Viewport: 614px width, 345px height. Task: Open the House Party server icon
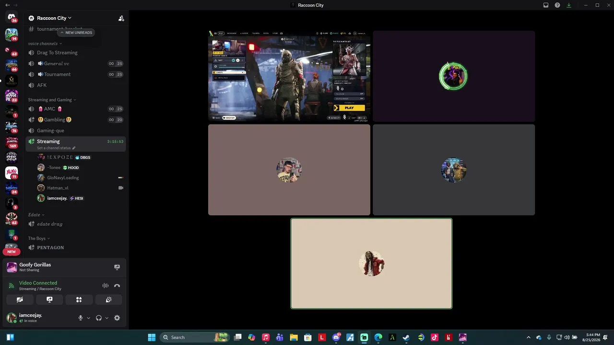click(12, 96)
